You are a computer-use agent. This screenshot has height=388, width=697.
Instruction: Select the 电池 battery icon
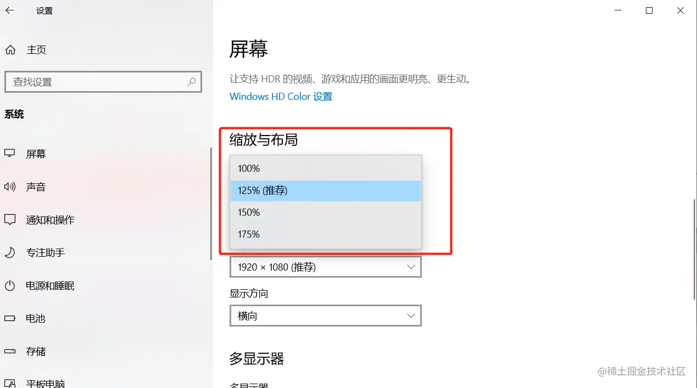pos(10,318)
